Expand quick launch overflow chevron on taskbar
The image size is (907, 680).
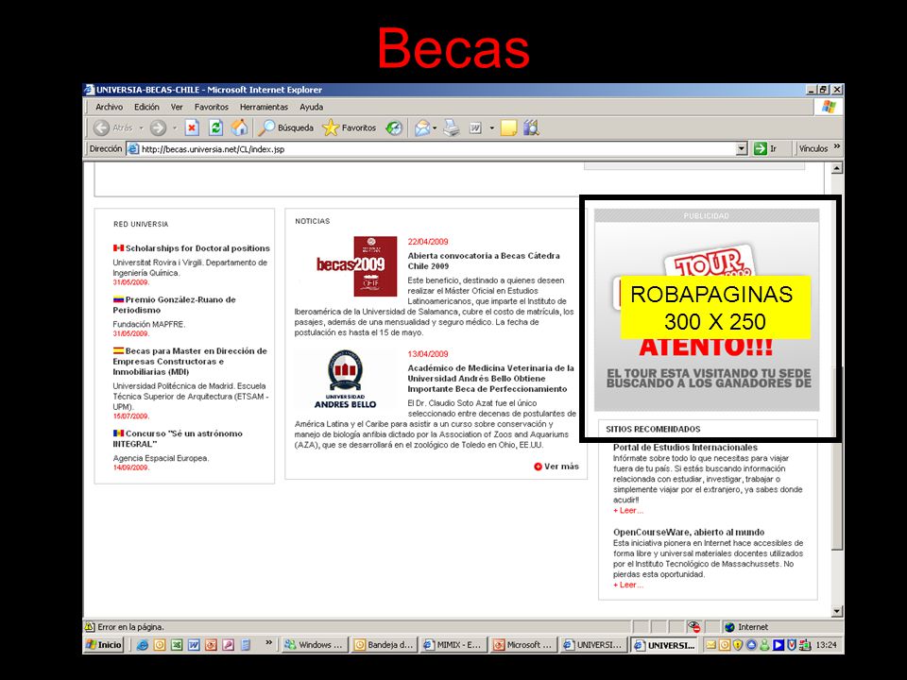pyautogui.click(x=268, y=642)
